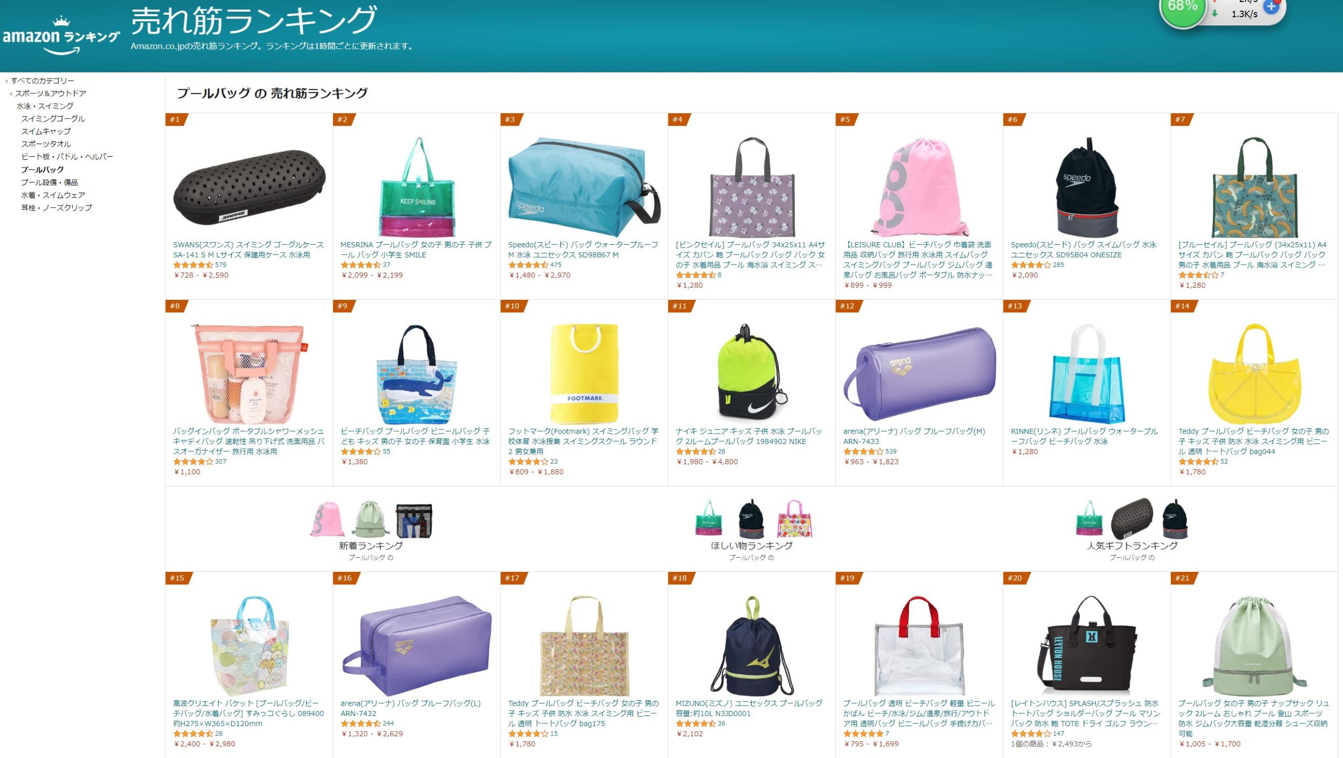
Task: Open the pink LEISURE CLUB drawstring bag image
Action: 919,187
